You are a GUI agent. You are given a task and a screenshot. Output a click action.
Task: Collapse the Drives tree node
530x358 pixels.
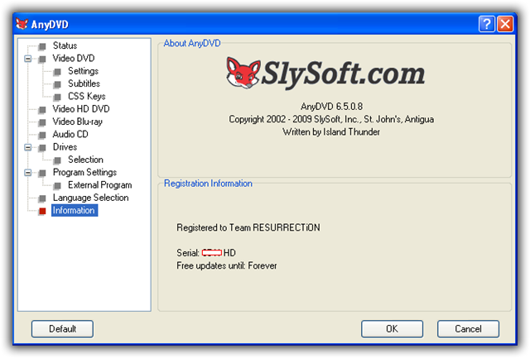(28, 147)
